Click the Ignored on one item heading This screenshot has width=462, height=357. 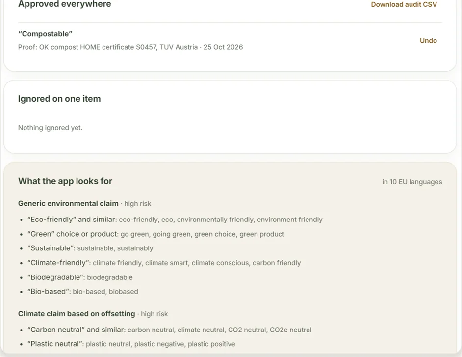point(59,99)
